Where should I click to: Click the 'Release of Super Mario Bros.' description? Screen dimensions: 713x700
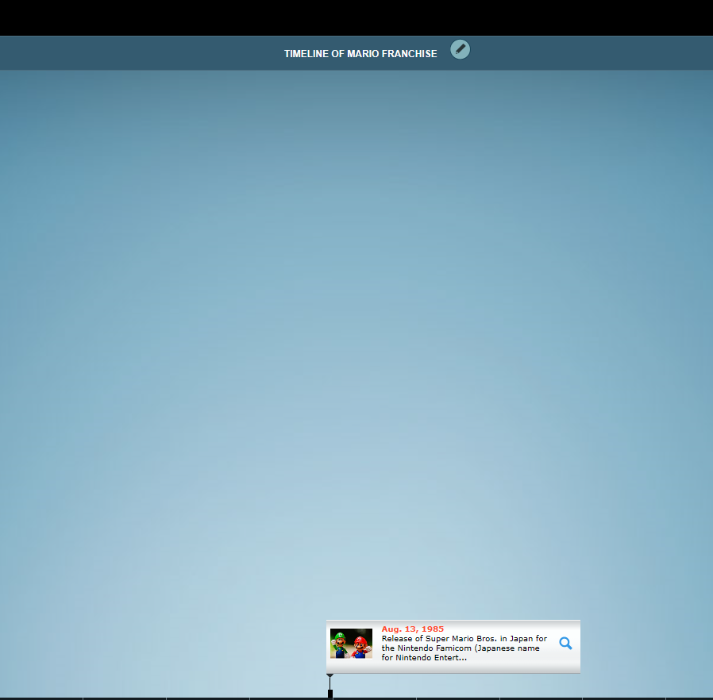[x=464, y=648]
